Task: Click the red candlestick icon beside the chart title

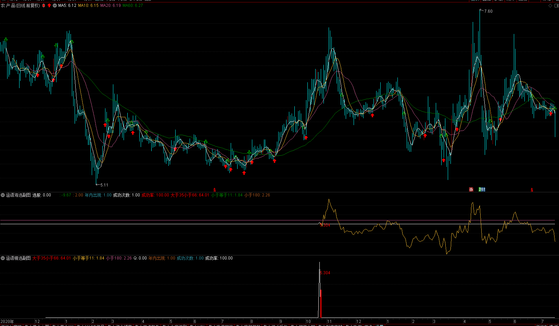Action: point(43,5)
